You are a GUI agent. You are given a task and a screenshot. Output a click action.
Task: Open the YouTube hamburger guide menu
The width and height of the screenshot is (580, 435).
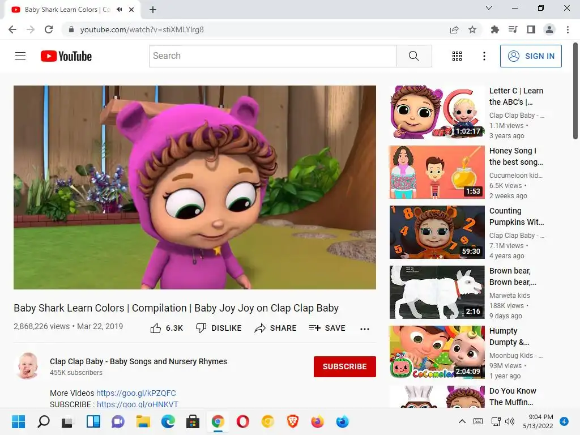click(x=20, y=56)
